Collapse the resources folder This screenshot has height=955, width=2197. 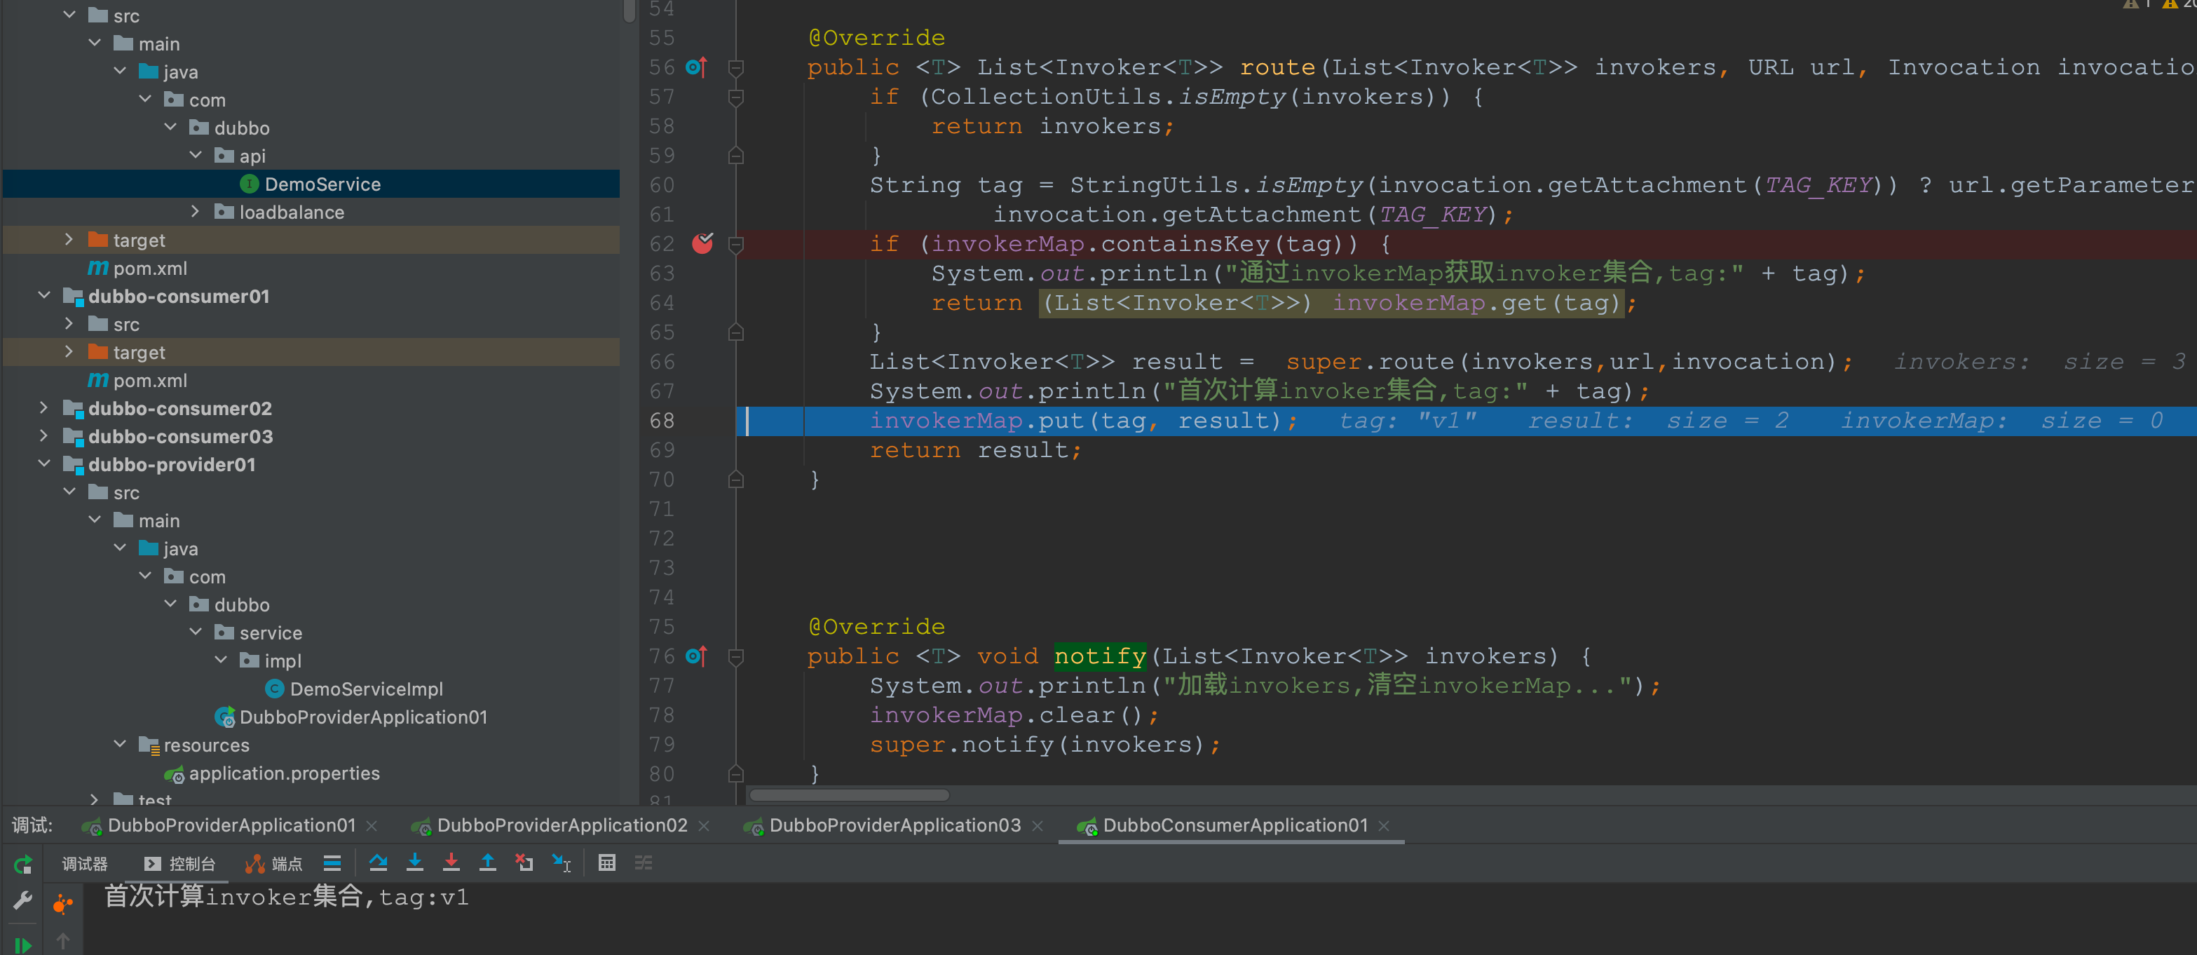(121, 744)
